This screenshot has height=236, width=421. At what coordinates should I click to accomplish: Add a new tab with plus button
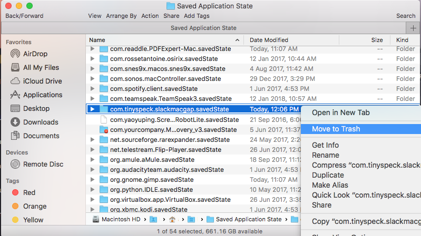click(413, 28)
